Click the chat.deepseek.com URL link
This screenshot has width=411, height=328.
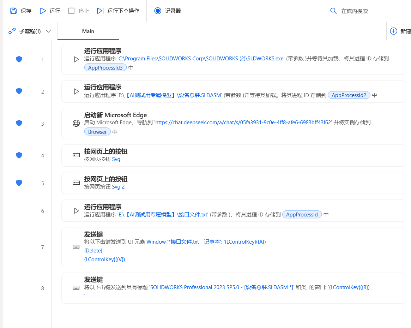(x=243, y=123)
